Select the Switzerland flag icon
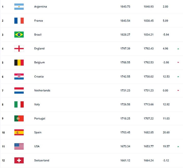 coord(19,160)
